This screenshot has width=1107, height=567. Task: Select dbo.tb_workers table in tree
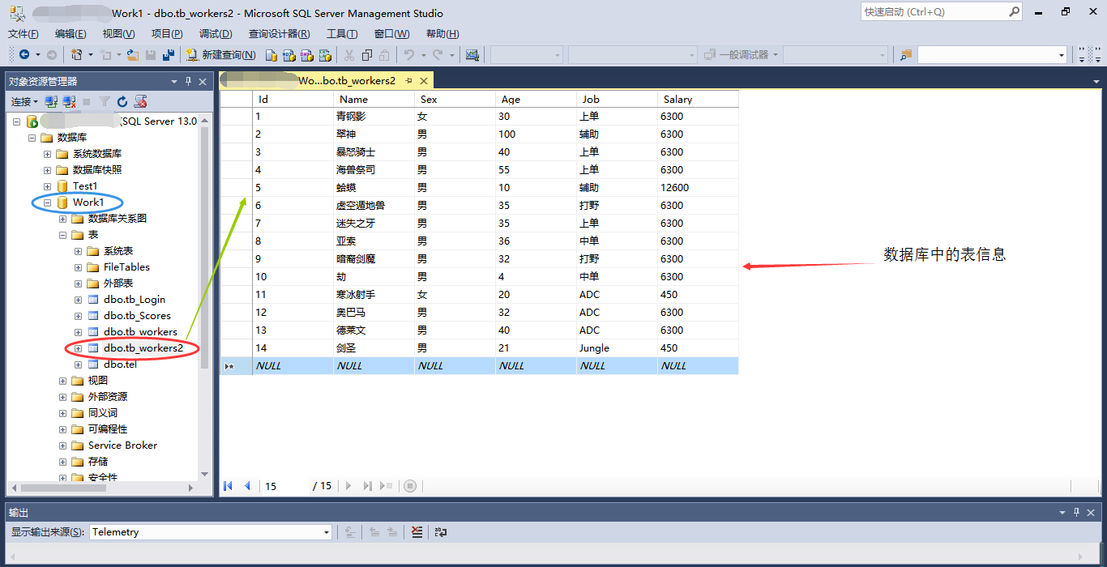pyautogui.click(x=140, y=332)
